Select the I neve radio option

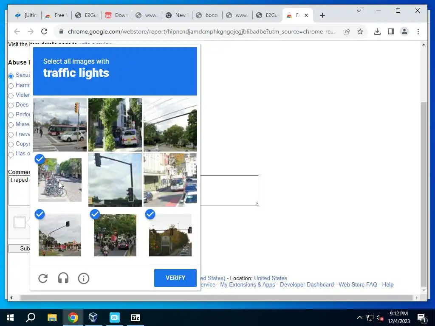[x=11, y=135]
